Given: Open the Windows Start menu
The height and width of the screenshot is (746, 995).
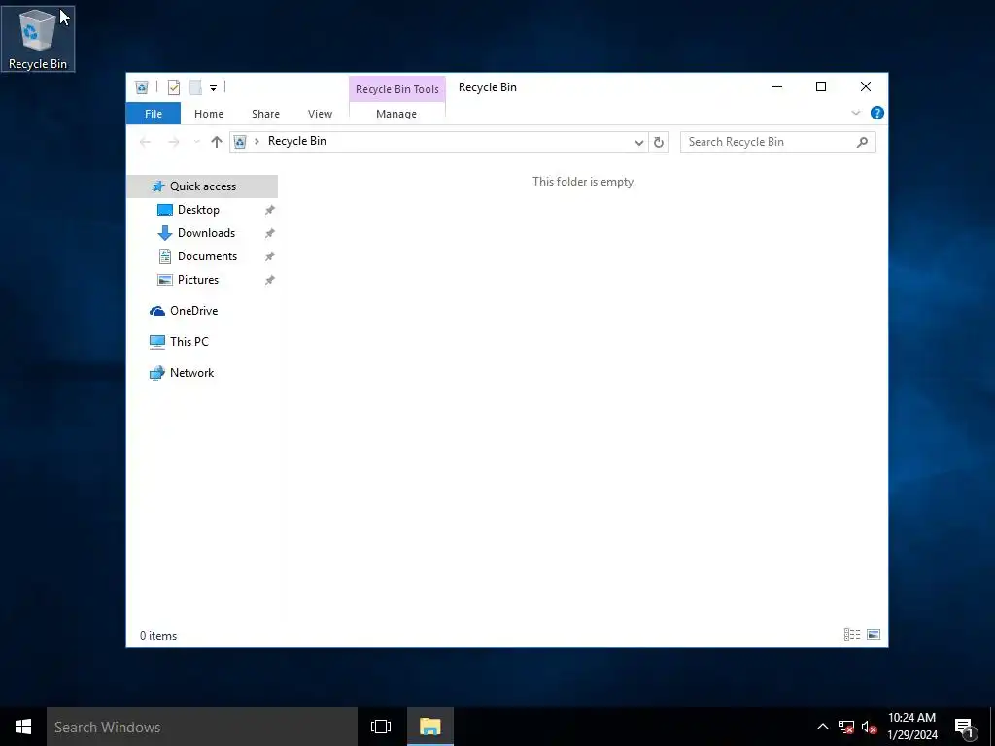Looking at the screenshot, I should pyautogui.click(x=23, y=727).
